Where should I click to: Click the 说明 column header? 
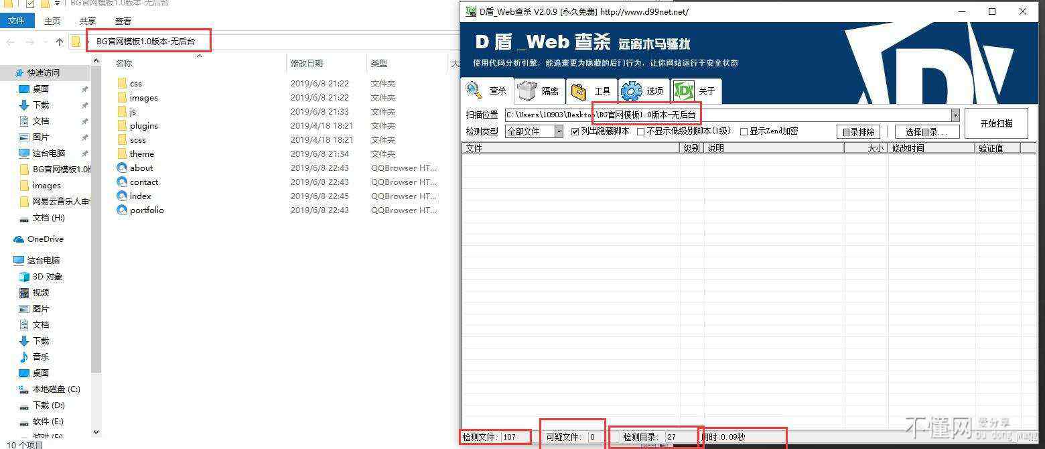(x=774, y=148)
